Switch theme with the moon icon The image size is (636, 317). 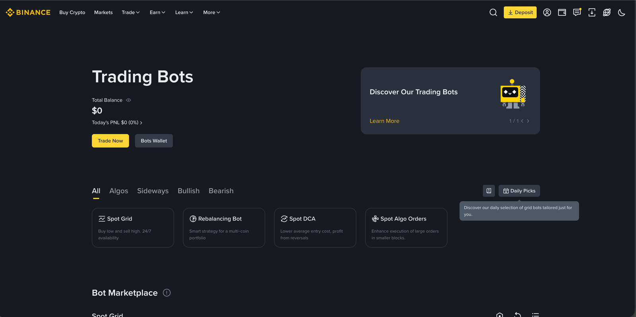click(x=622, y=12)
